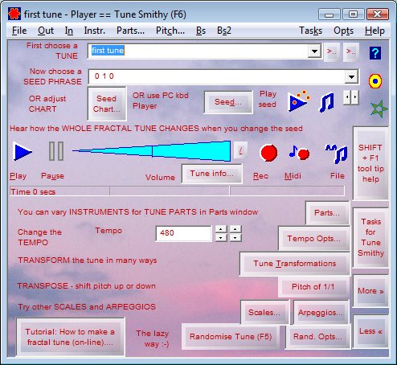
Task: Open the File menu
Action: [x=19, y=31]
